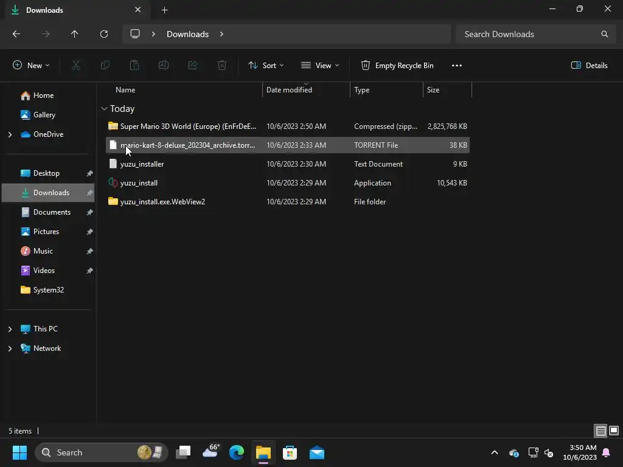Viewport: 623px width, 467px height.
Task: Select the yuzu_install application file
Action: tap(287, 183)
